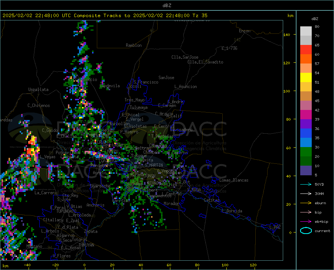
Task: Click the Ramblon label near map top
Action: [134, 45]
